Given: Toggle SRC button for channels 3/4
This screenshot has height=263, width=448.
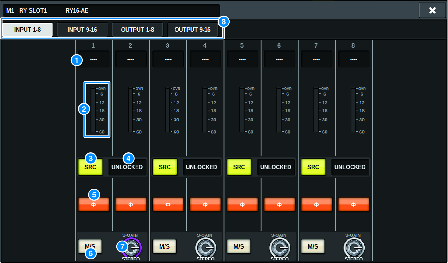Looking at the screenshot, I should pyautogui.click(x=165, y=167).
